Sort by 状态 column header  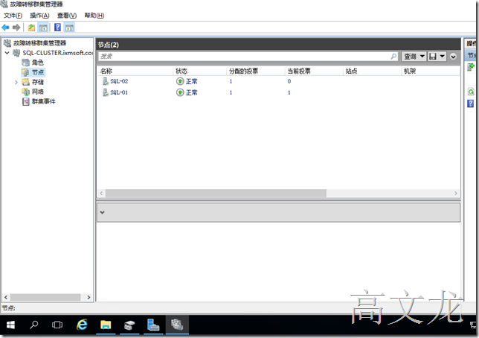coord(200,71)
